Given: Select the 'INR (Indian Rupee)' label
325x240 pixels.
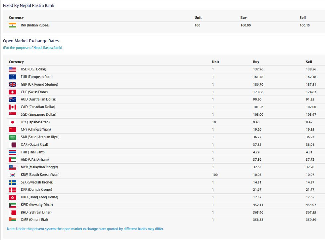Looking at the screenshot, I should coord(35,25).
